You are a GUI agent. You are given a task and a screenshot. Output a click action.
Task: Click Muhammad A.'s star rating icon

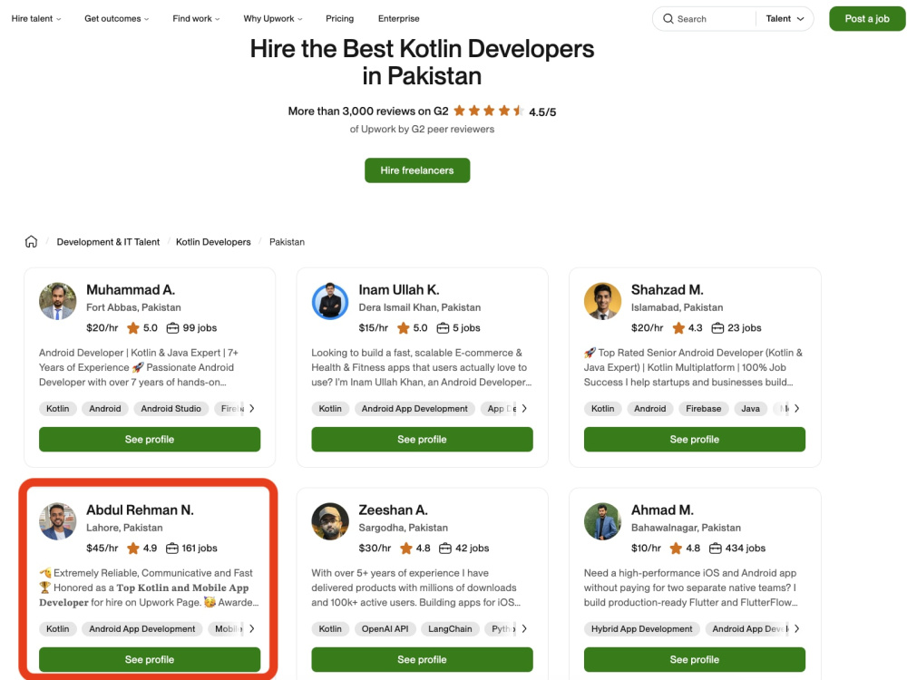point(133,328)
